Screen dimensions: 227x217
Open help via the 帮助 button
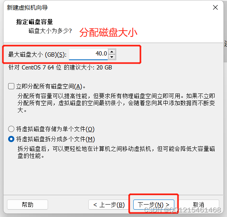(x=28, y=205)
